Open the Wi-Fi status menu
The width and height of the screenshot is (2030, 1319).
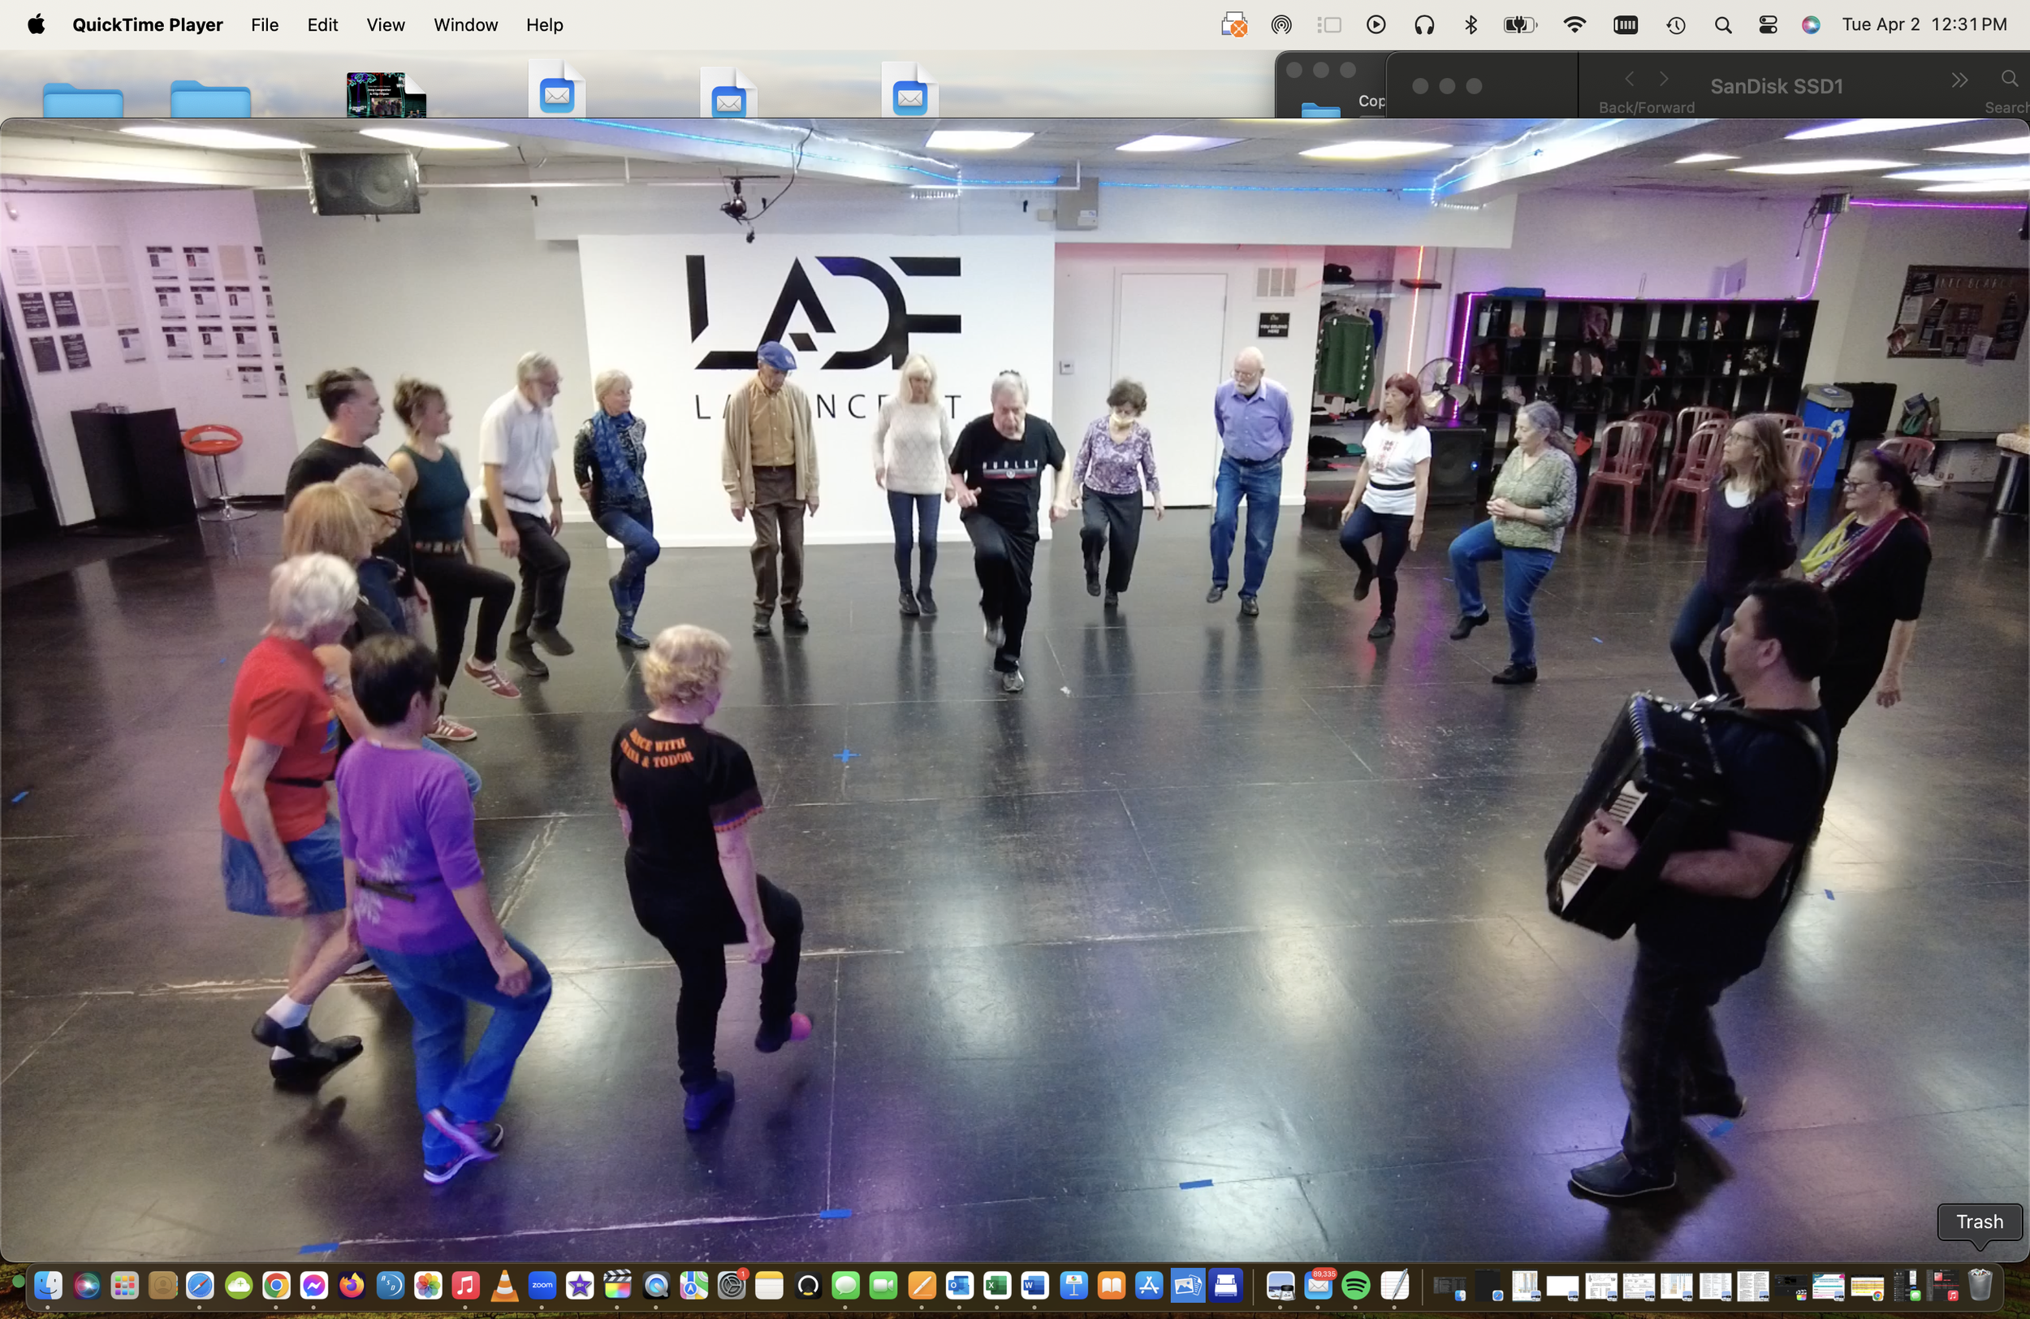[1574, 24]
